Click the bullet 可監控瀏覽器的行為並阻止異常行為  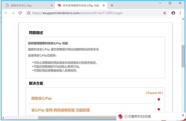(x=57, y=67)
